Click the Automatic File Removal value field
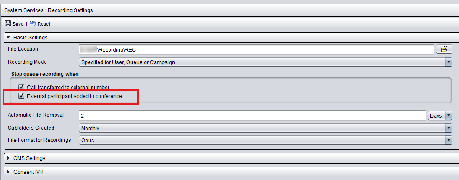Image resolution: width=459 pixels, height=180 pixels. click(252, 115)
